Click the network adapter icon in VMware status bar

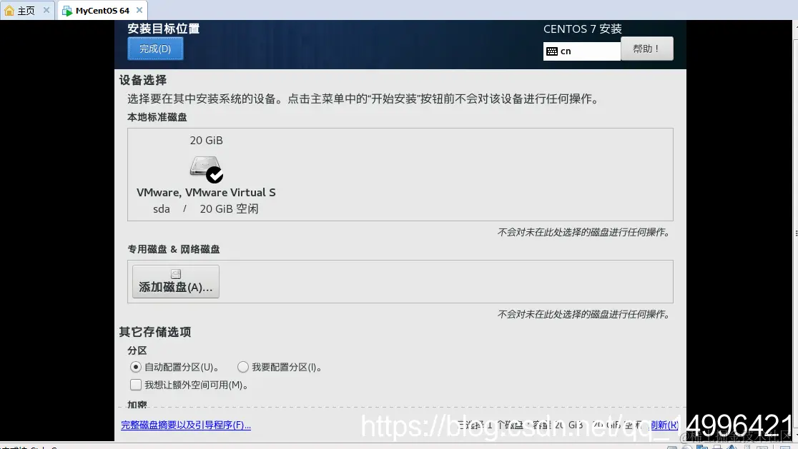(x=703, y=447)
